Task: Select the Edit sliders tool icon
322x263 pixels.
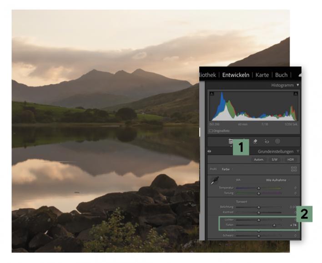Action: coord(231,142)
